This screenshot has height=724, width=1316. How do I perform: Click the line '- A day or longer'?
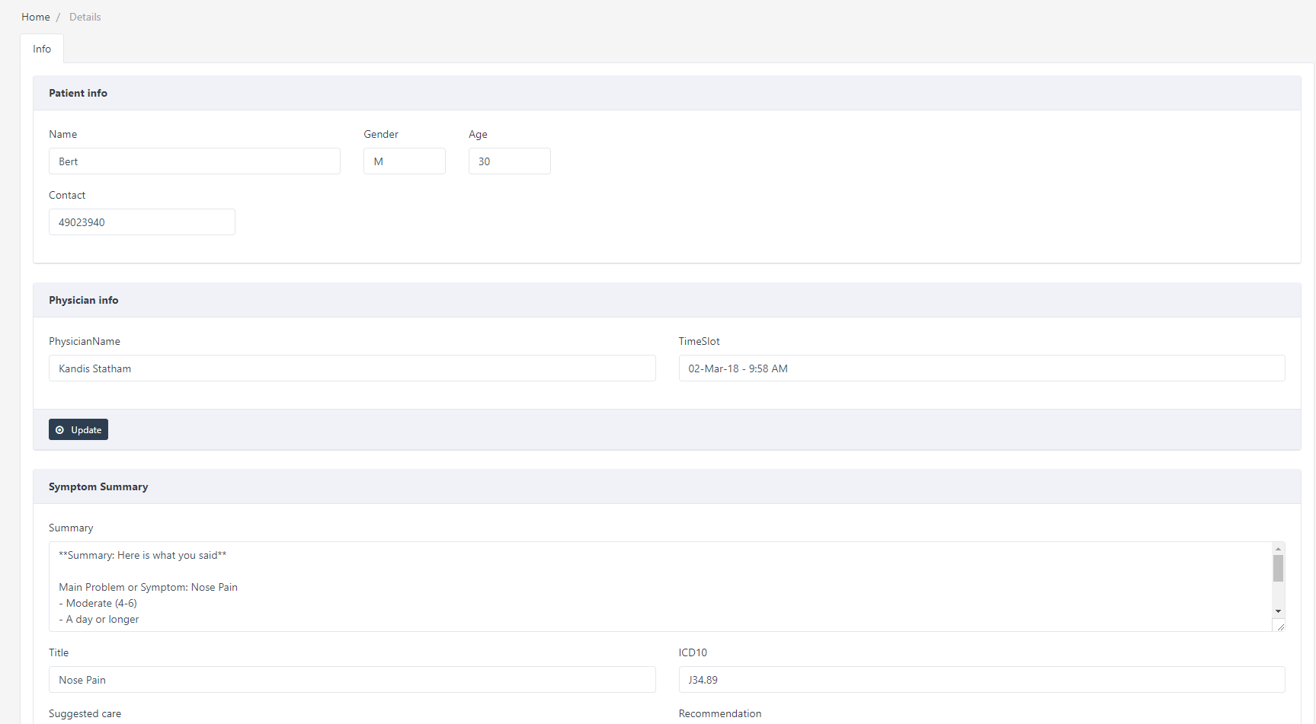click(x=98, y=619)
